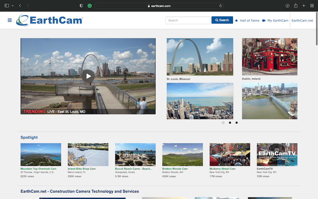Open Hall of Fame link
The width and height of the screenshot is (318, 199).
point(250,21)
